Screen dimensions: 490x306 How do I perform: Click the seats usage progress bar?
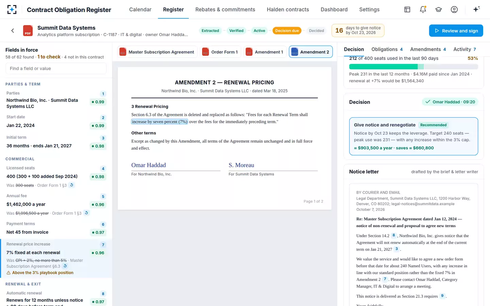413,67
